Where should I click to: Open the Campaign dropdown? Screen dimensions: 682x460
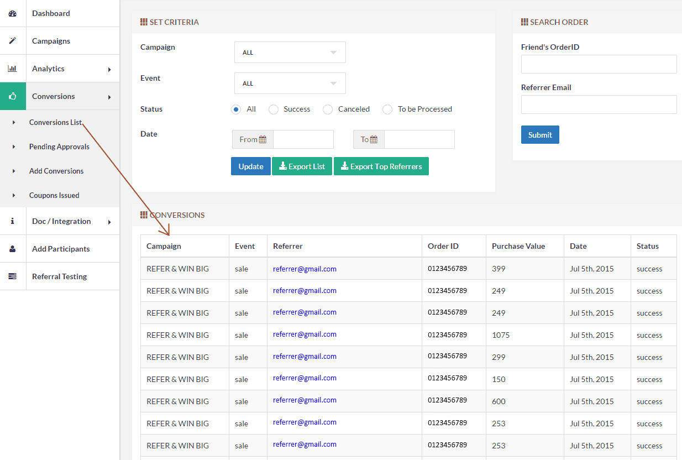tap(290, 53)
